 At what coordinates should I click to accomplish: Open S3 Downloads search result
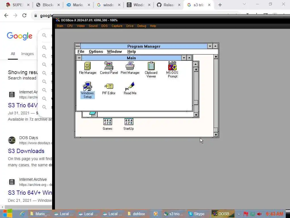click(26, 151)
